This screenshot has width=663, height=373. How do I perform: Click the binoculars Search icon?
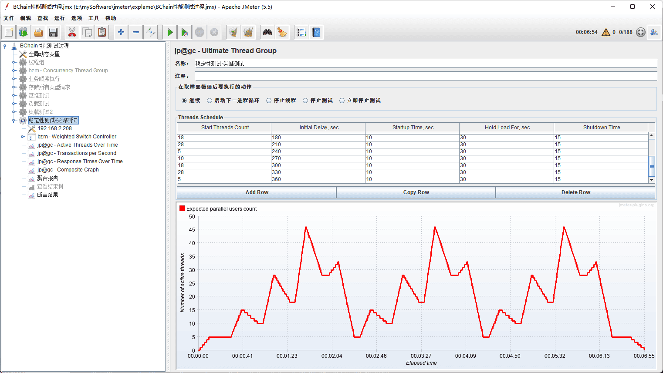coord(267,32)
